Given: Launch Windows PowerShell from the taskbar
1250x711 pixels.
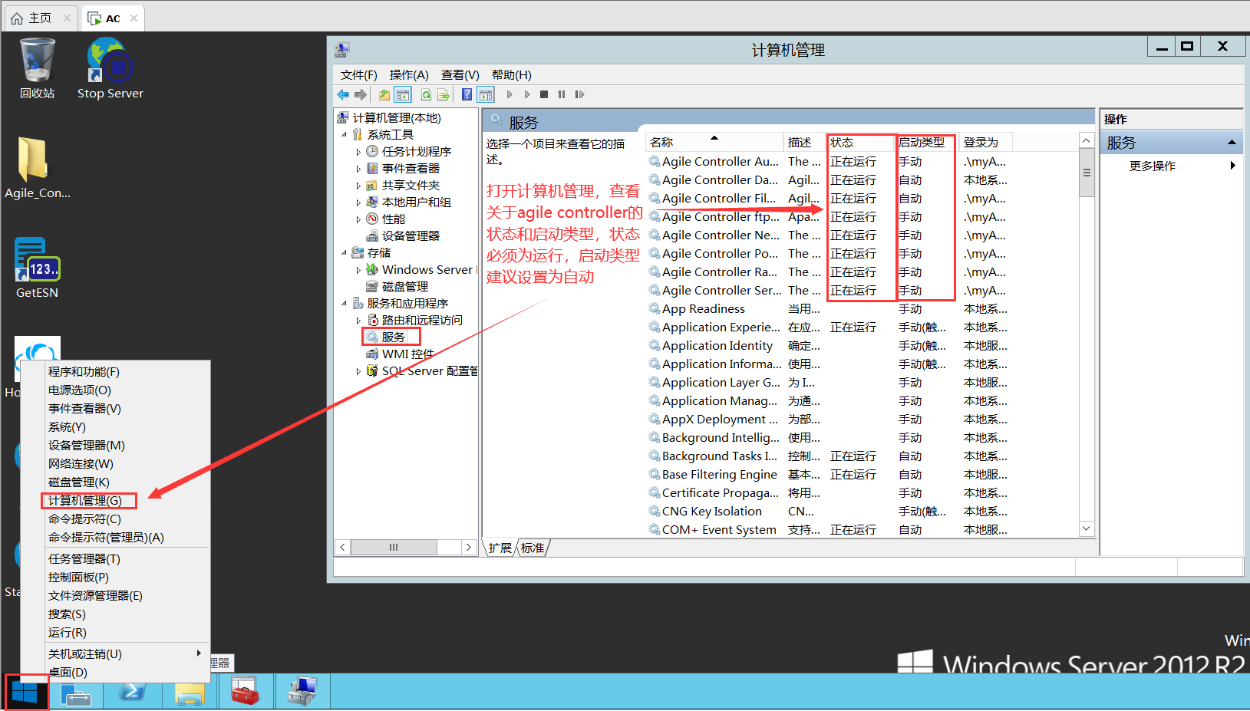Looking at the screenshot, I should (x=132, y=691).
